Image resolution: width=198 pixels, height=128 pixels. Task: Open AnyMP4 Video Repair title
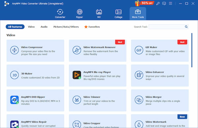(x=34, y=122)
